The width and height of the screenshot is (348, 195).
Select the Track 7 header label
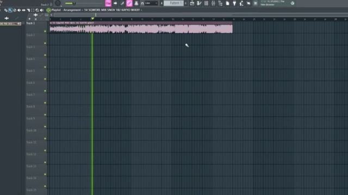pos(30,95)
